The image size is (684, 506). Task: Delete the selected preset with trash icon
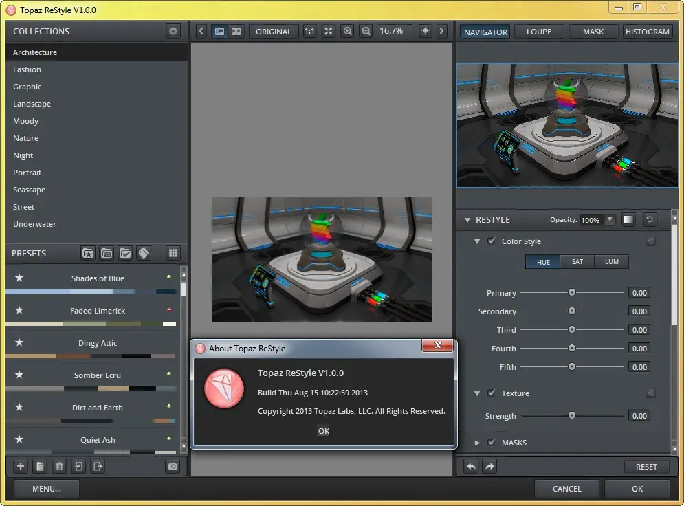59,466
